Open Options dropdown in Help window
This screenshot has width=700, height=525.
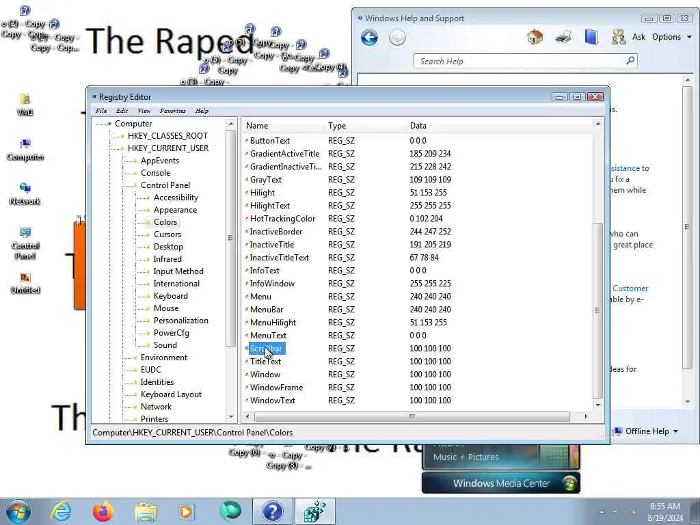(672, 37)
